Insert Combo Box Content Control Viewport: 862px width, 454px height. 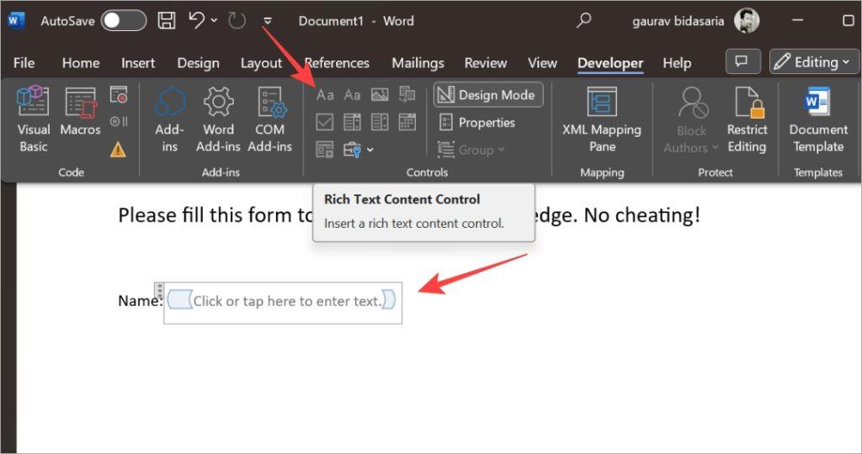click(352, 122)
